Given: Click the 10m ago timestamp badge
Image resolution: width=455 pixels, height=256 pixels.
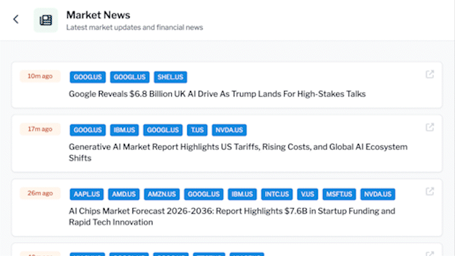Looking at the screenshot, I should click(40, 76).
